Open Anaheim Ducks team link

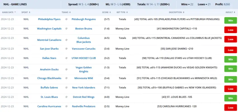49,69
